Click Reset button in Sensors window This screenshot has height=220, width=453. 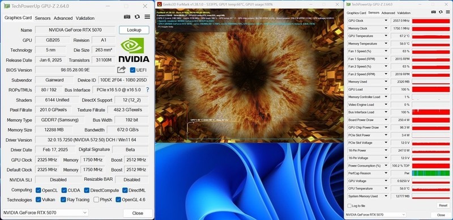coord(443,205)
